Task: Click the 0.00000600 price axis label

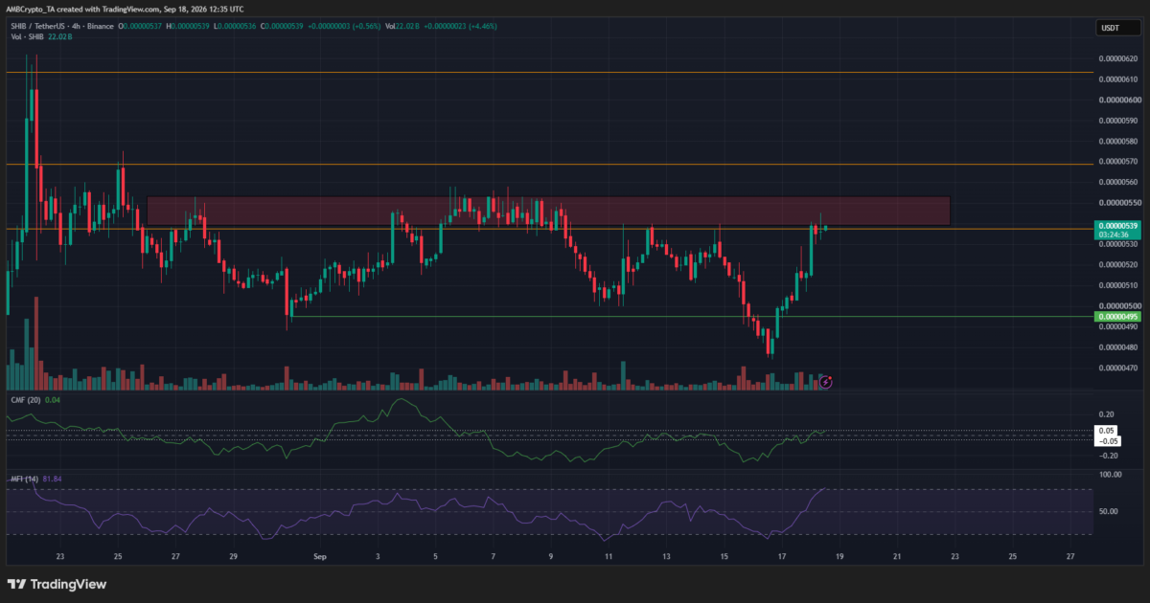Action: coord(1119,100)
